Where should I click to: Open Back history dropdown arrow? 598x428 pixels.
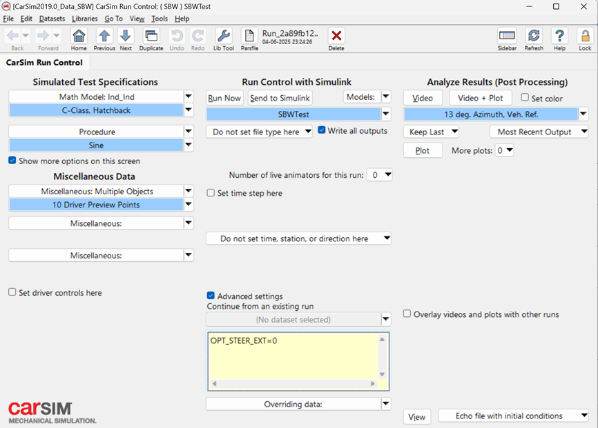26,36
